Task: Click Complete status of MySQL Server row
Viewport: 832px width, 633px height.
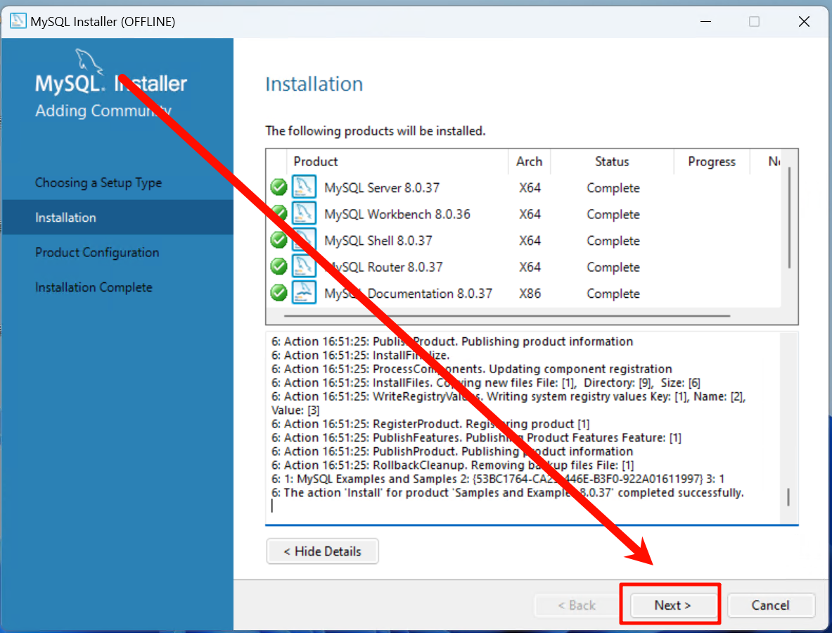Action: [613, 188]
